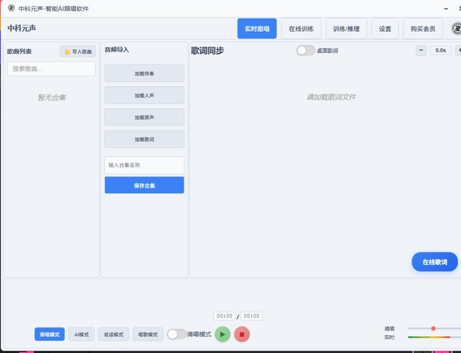Open 在线歌词 online lyrics
461x353 pixels.
click(434, 262)
